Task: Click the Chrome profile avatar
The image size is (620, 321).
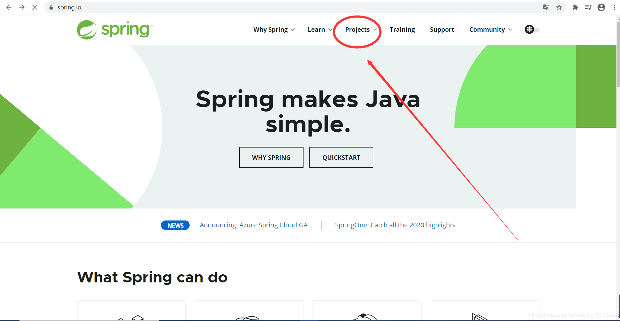Action: click(601, 7)
